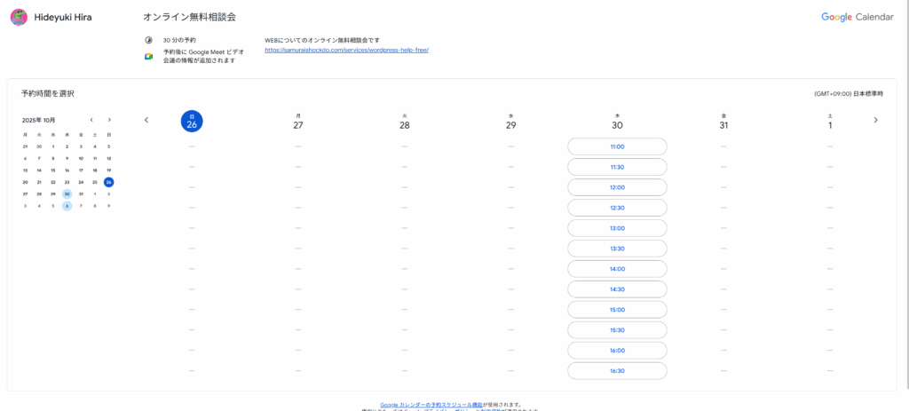The height and width of the screenshot is (411, 909).
Task: Click date 25 in mini calendar
Action: click(x=95, y=182)
